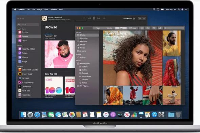Toggle repeat in Music player

click(x=84, y=18)
